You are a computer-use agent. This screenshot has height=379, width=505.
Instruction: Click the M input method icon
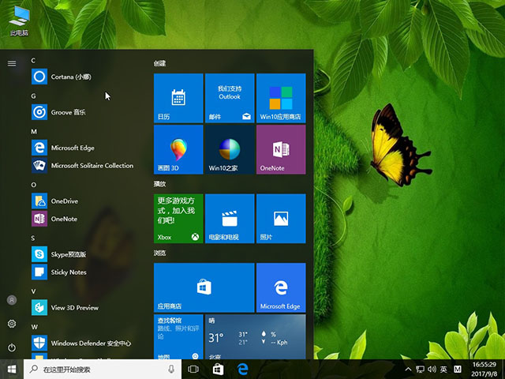458,370
